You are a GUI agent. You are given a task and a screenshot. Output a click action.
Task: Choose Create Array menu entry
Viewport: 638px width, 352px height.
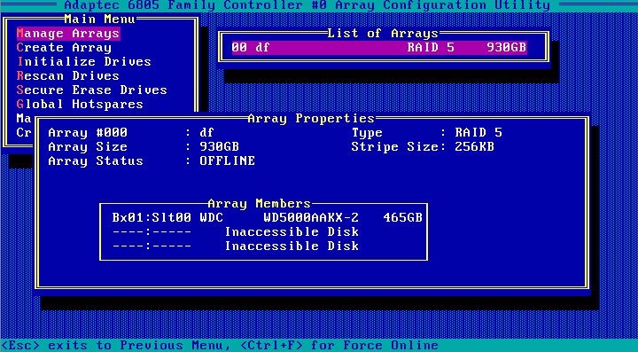click(x=64, y=48)
